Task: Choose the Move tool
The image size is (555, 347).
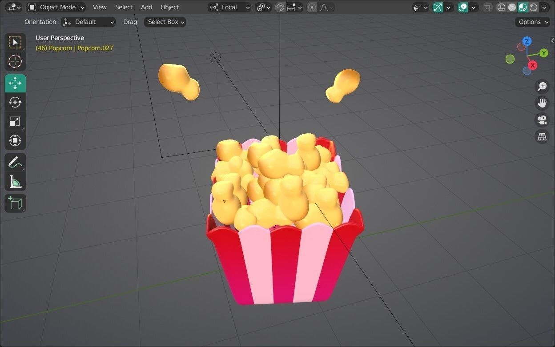Action: 15,83
